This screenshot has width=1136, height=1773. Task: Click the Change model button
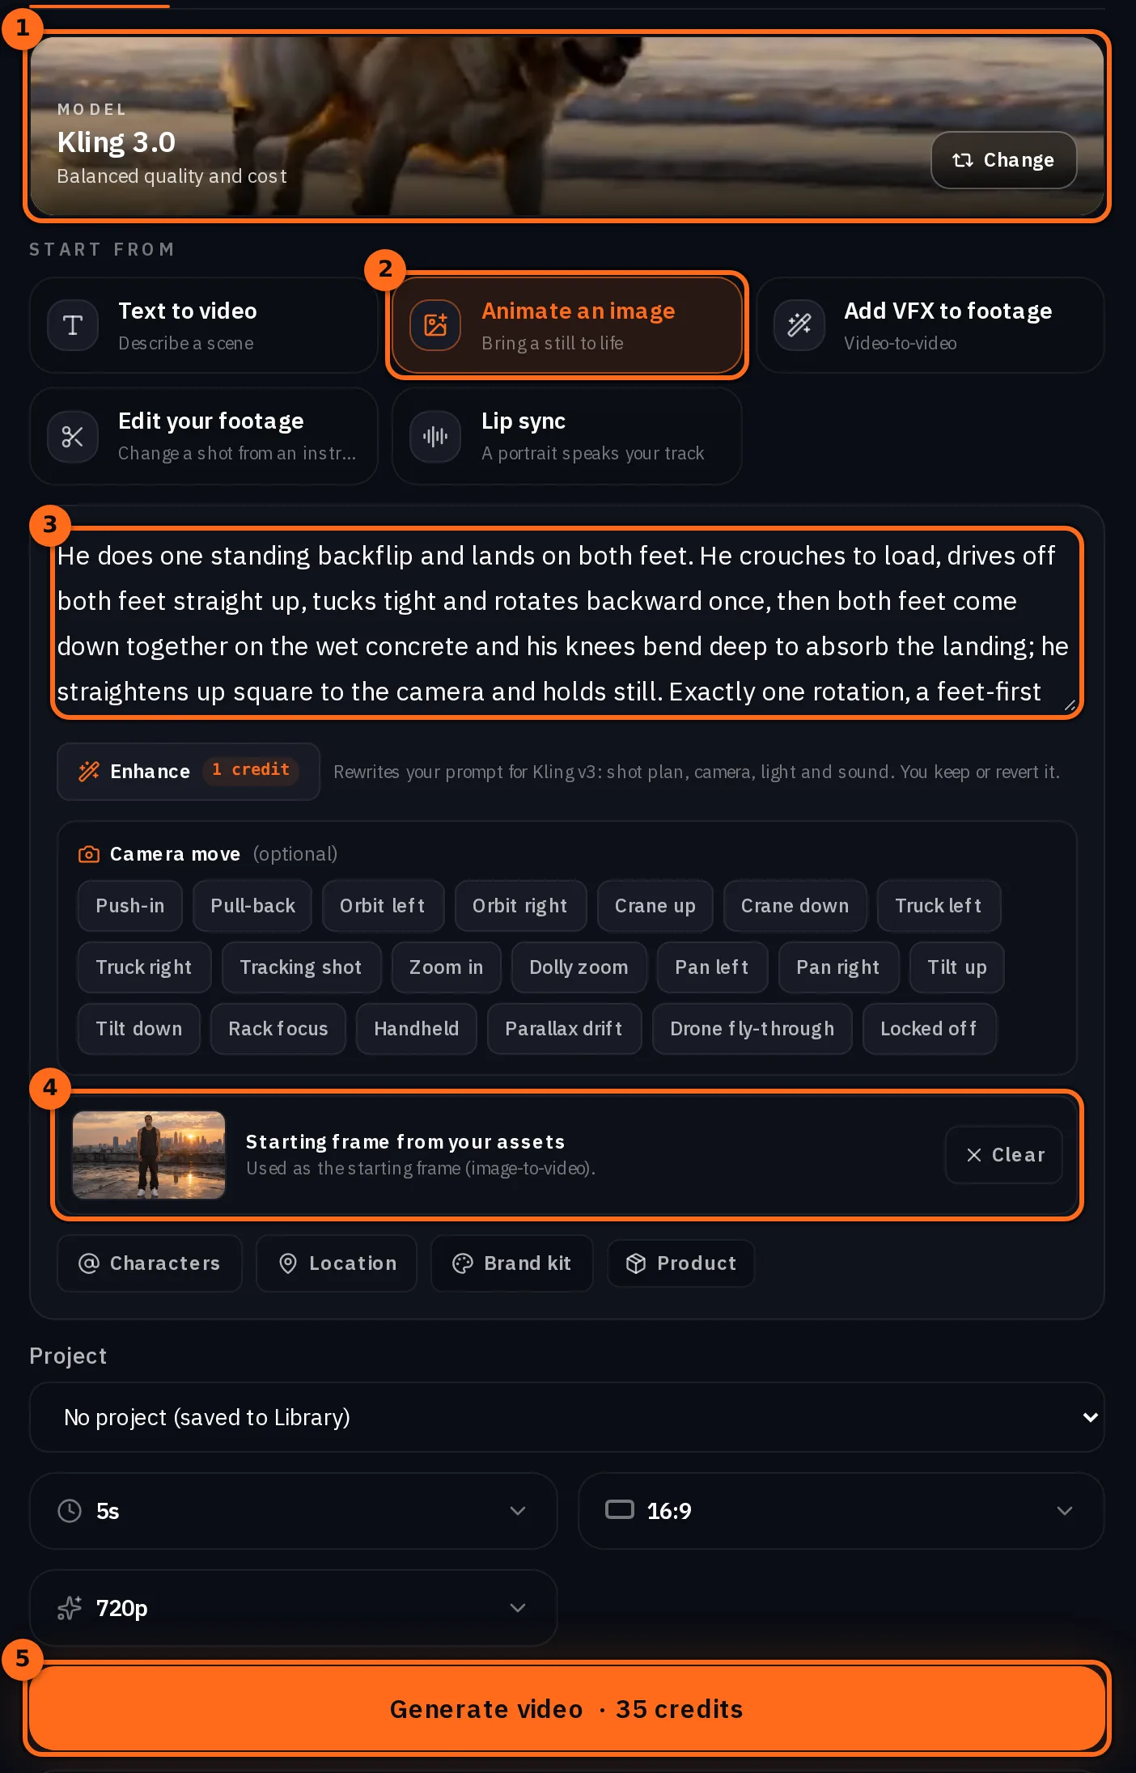click(1003, 160)
